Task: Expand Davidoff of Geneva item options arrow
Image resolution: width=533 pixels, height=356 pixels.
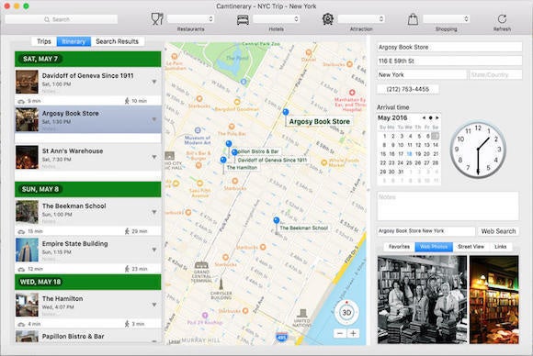Action: [x=154, y=82]
